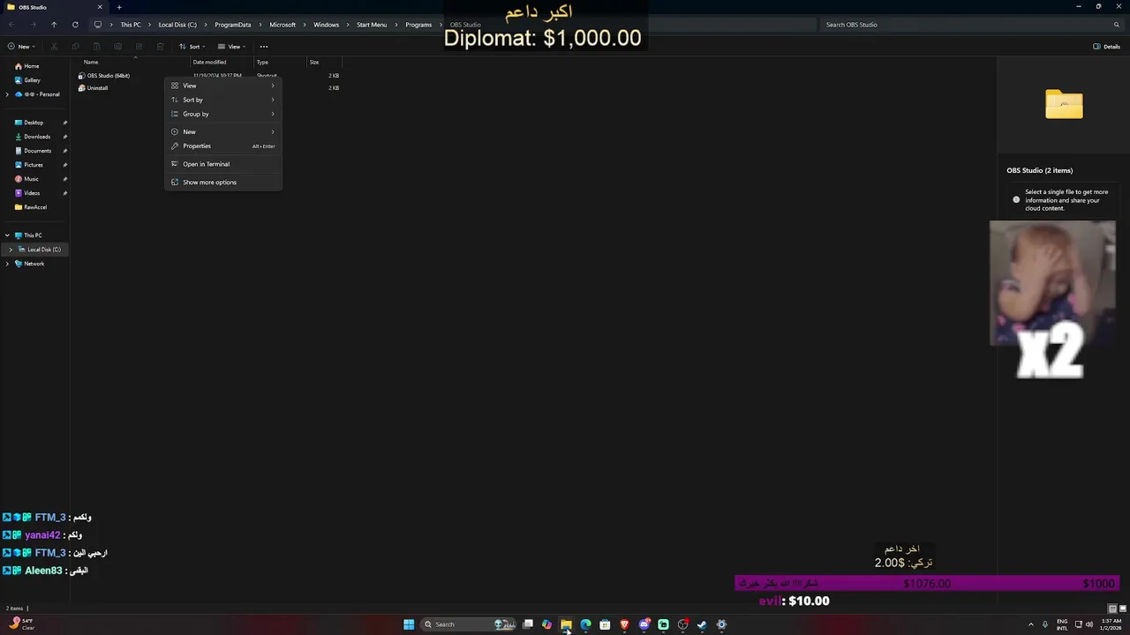Open Task View from taskbar
The width and height of the screenshot is (1130, 635).
[x=527, y=624]
